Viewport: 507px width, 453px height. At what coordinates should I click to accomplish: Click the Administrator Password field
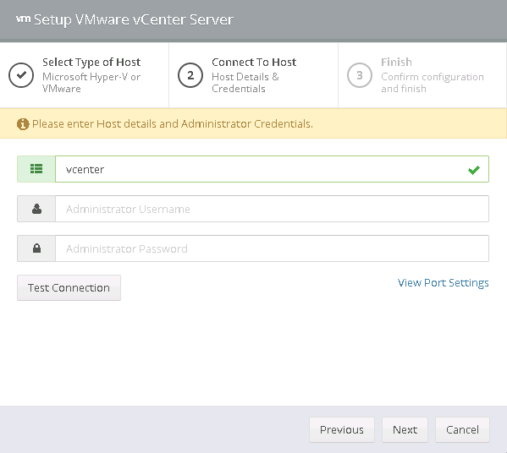(272, 248)
